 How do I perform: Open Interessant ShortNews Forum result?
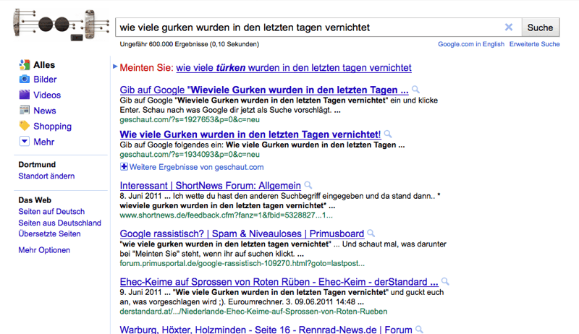pyautogui.click(x=211, y=185)
